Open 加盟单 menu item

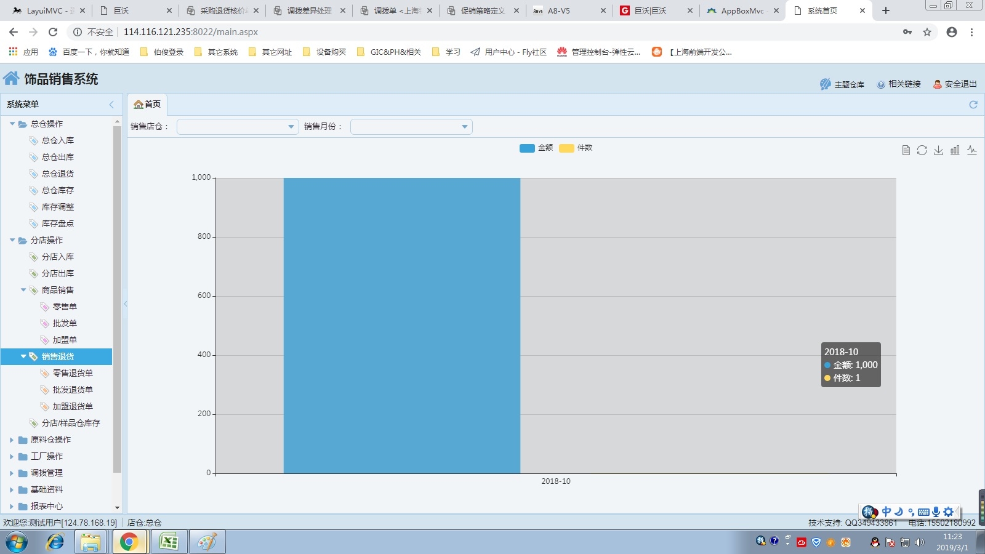pyautogui.click(x=65, y=340)
